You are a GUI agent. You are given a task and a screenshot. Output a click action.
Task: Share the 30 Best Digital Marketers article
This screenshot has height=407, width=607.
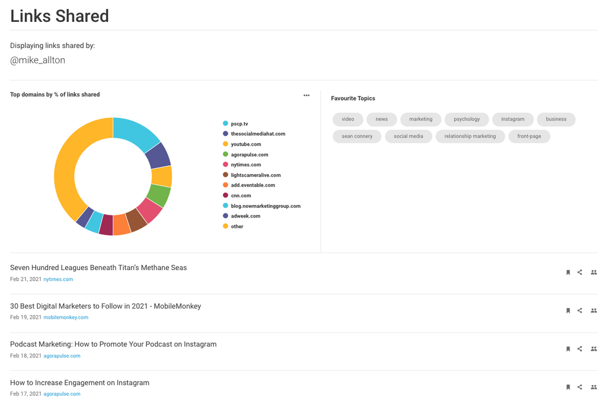(580, 310)
